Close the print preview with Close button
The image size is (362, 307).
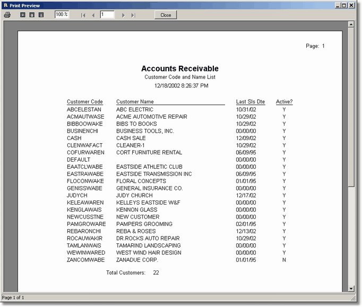(x=166, y=15)
